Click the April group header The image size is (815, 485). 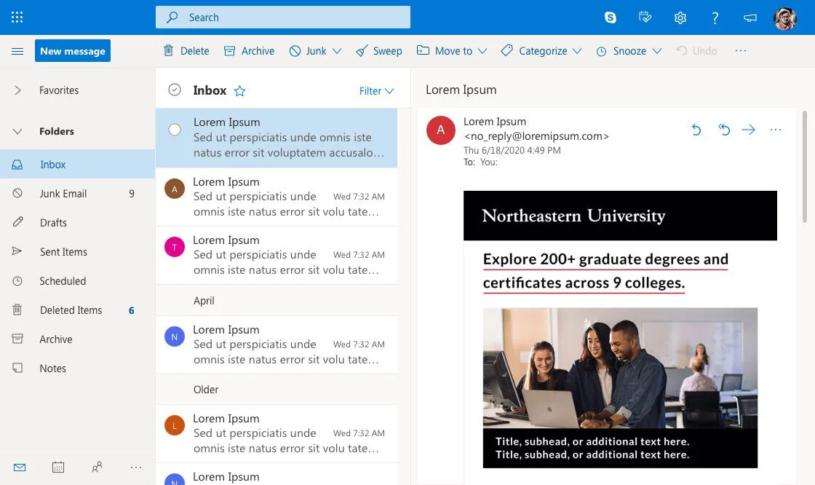click(x=277, y=301)
